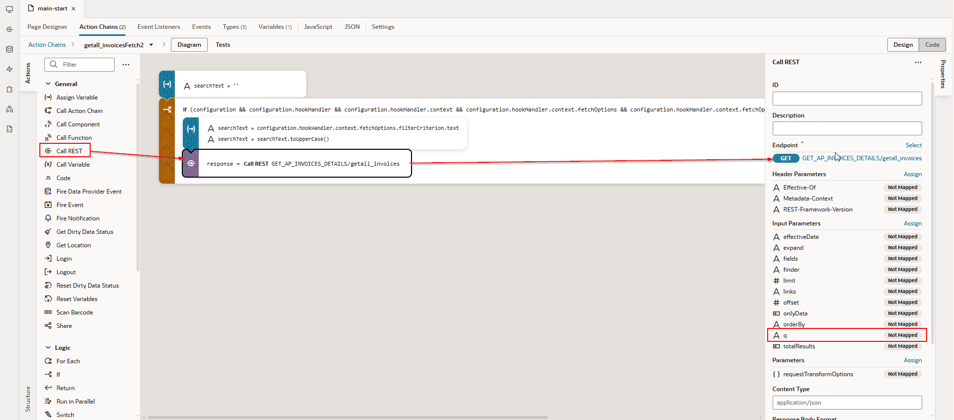Collapse the Logic actions section
Screen dimensions: 954x420
tap(48, 348)
